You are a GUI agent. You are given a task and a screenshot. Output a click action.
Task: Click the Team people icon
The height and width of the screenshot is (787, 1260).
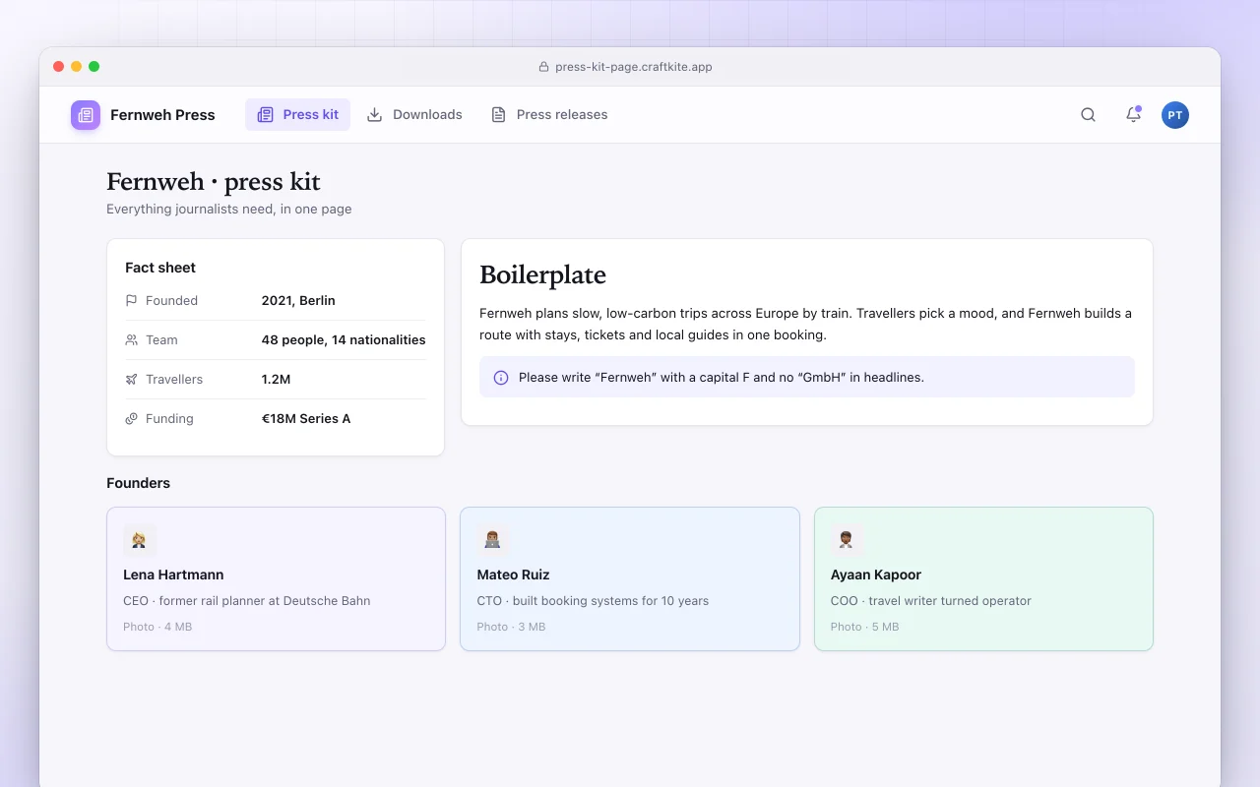132,340
